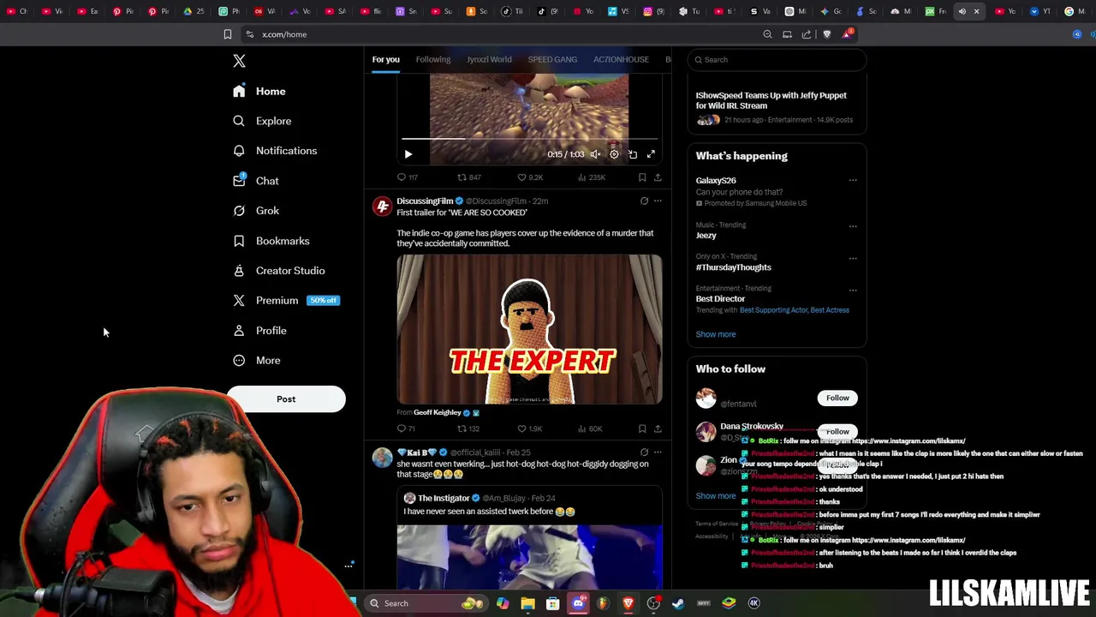Image resolution: width=1096 pixels, height=617 pixels.
Task: Reply to the post with 117 comments
Action: coord(407,177)
